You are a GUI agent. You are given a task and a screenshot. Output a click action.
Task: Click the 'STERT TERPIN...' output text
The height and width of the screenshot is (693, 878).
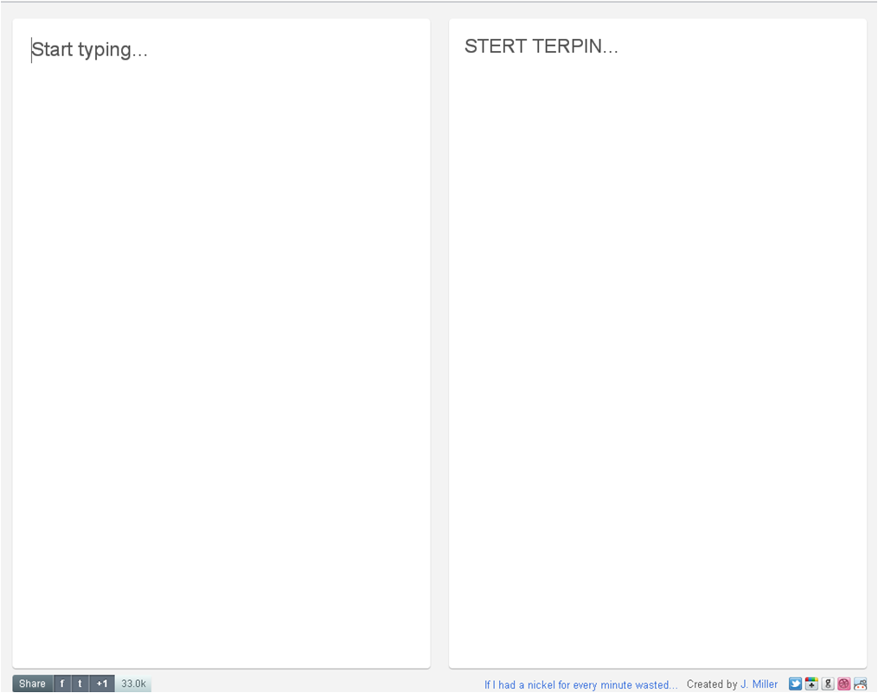(x=541, y=47)
